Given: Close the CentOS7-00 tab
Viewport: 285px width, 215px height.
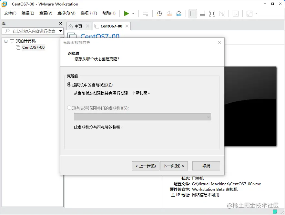Looking at the screenshot, I should coord(127,26).
